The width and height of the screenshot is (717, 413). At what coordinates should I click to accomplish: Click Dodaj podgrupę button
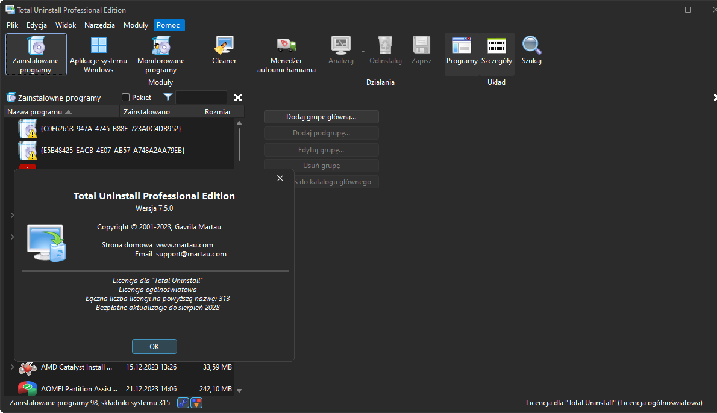321,134
